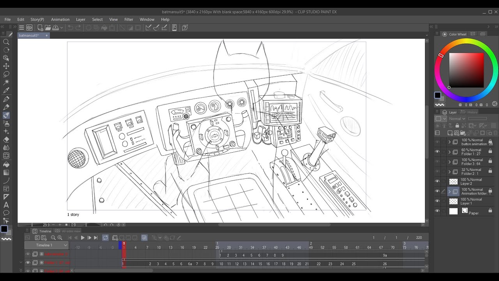The height and width of the screenshot is (281, 499).
Task: Play the animation in timeline
Action: [83, 238]
